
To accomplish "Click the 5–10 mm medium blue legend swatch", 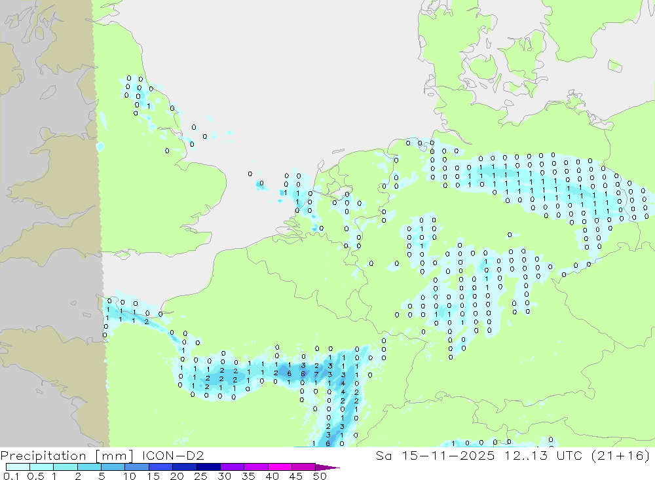I will tap(113, 467).
